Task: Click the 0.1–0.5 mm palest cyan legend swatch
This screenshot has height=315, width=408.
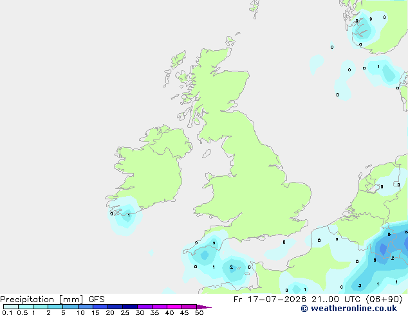Action: [x=11, y=307]
